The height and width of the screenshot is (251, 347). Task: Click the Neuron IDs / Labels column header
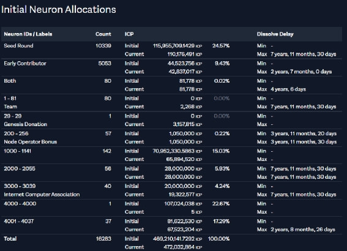click(x=28, y=34)
